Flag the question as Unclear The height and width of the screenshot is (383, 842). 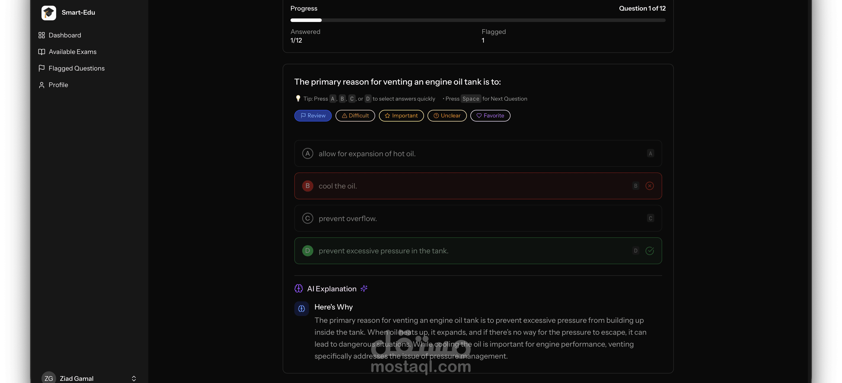point(447,116)
